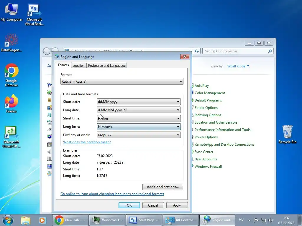302x226 pixels.
Task: Select the DataWagon desktop shortcut
Action: point(12,43)
